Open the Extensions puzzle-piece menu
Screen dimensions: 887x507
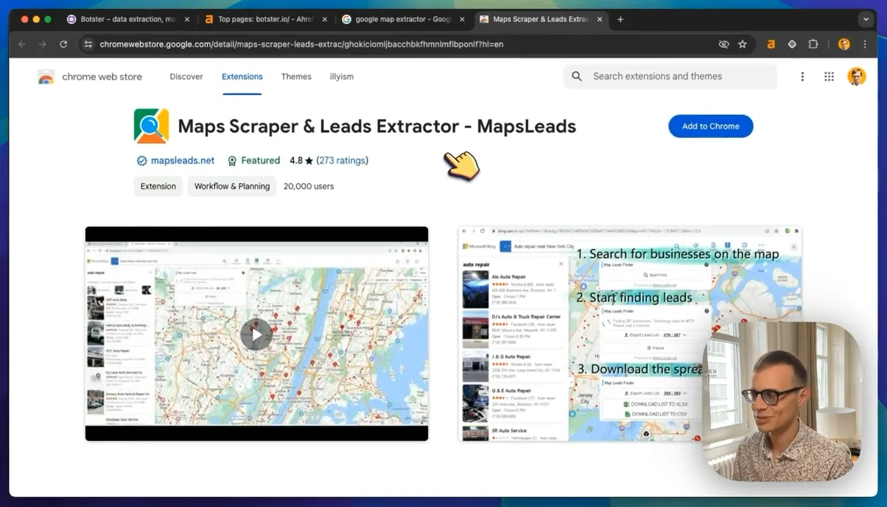(x=813, y=44)
